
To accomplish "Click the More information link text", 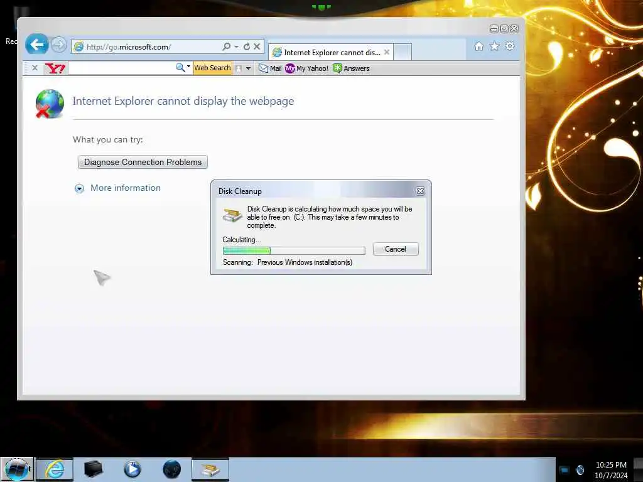I will 126,188.
